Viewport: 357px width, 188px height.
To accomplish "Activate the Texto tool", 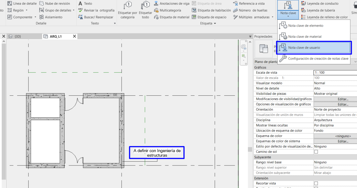I will (85, 4).
